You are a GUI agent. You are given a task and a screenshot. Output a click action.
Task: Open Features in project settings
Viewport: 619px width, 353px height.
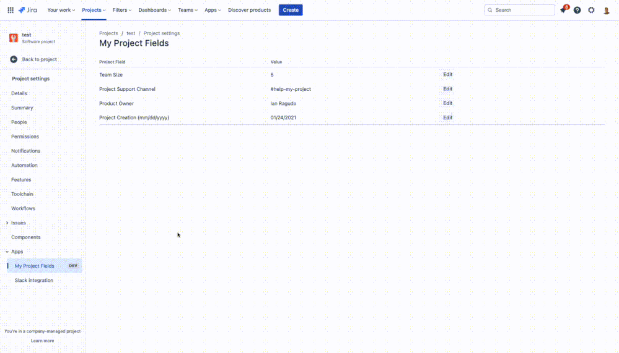21,180
